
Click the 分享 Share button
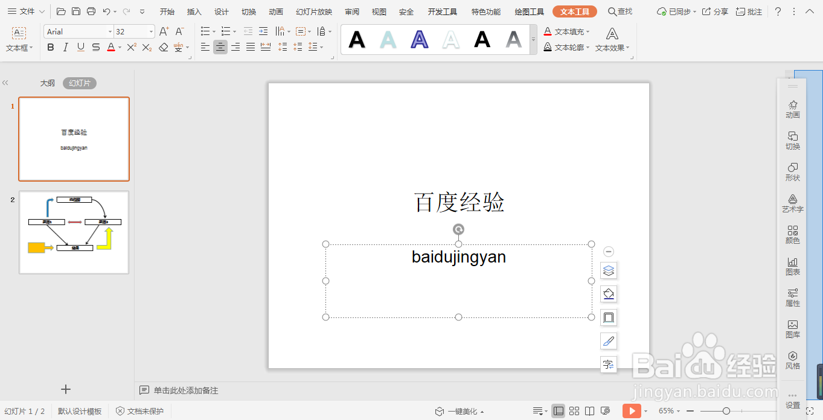pyautogui.click(x=715, y=11)
